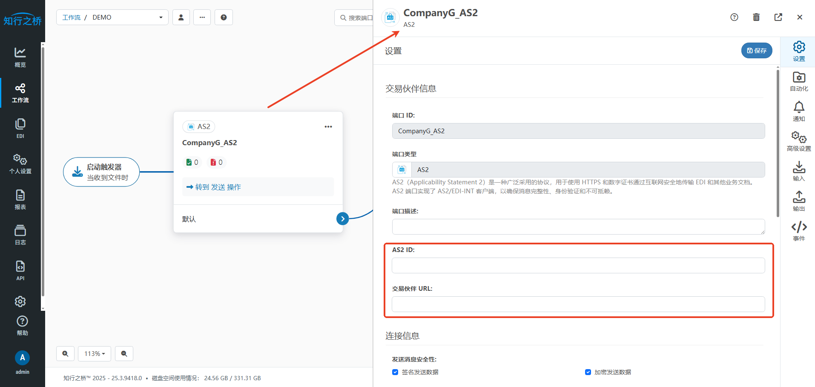Open the API section in sidebar

coord(20,271)
